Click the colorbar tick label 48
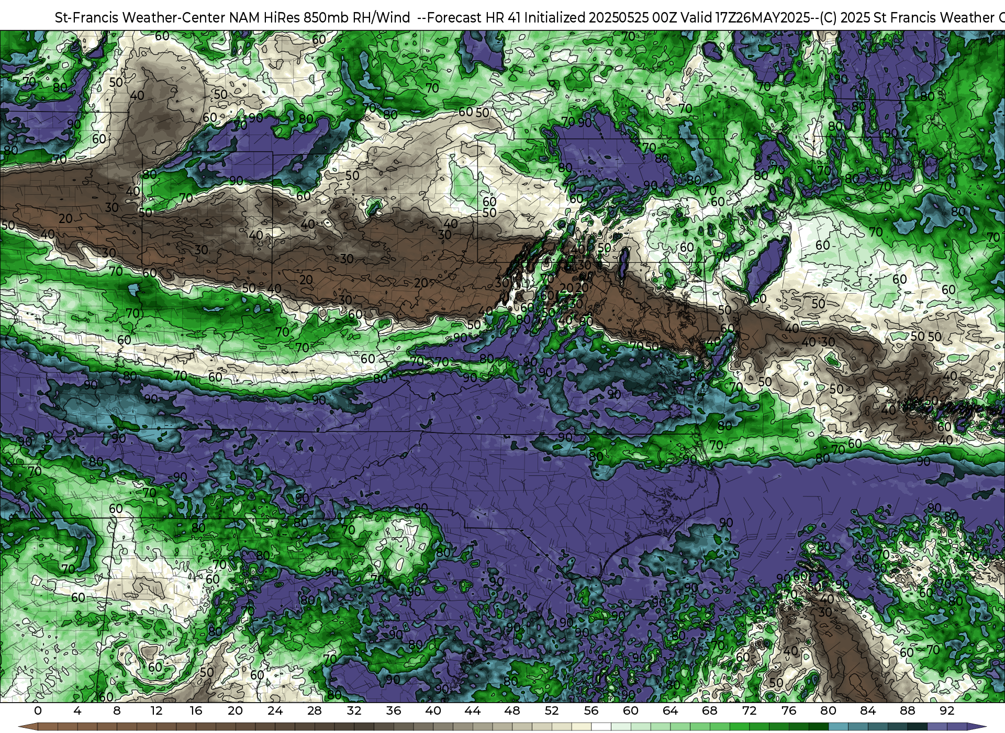The height and width of the screenshot is (733, 1005). point(512,711)
